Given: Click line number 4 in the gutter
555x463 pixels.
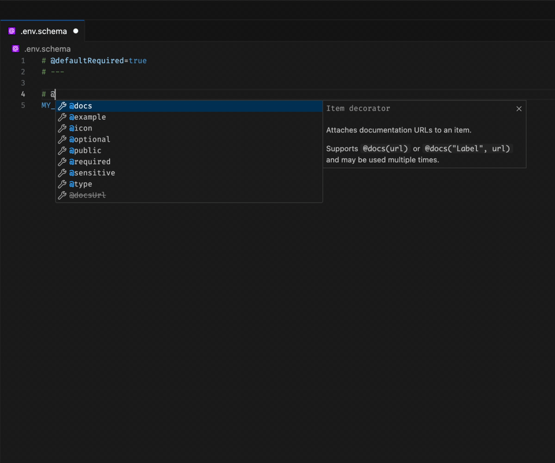Looking at the screenshot, I should tap(23, 94).
